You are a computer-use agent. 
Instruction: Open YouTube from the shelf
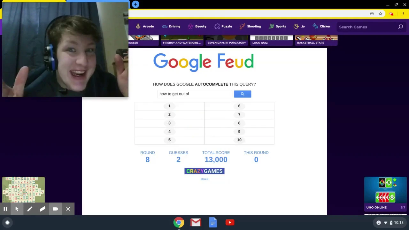click(230, 223)
